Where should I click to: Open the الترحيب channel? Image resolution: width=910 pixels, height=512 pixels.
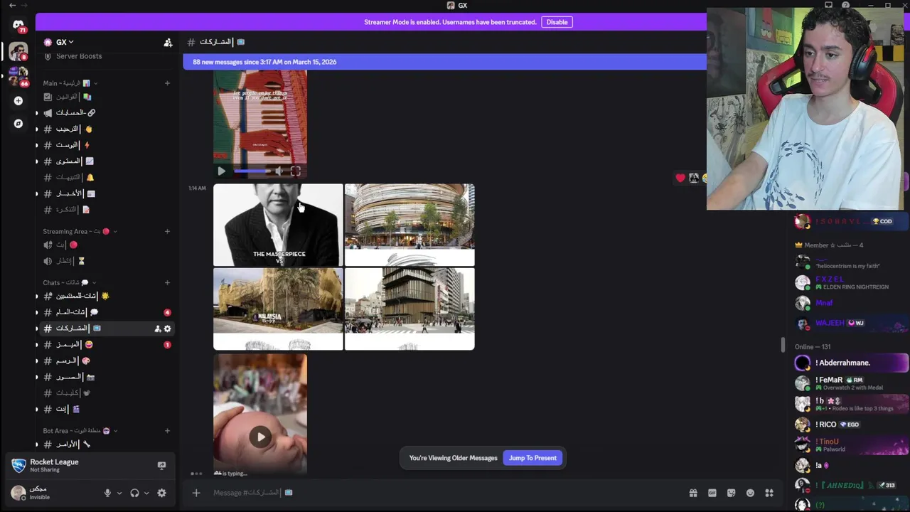point(105,129)
